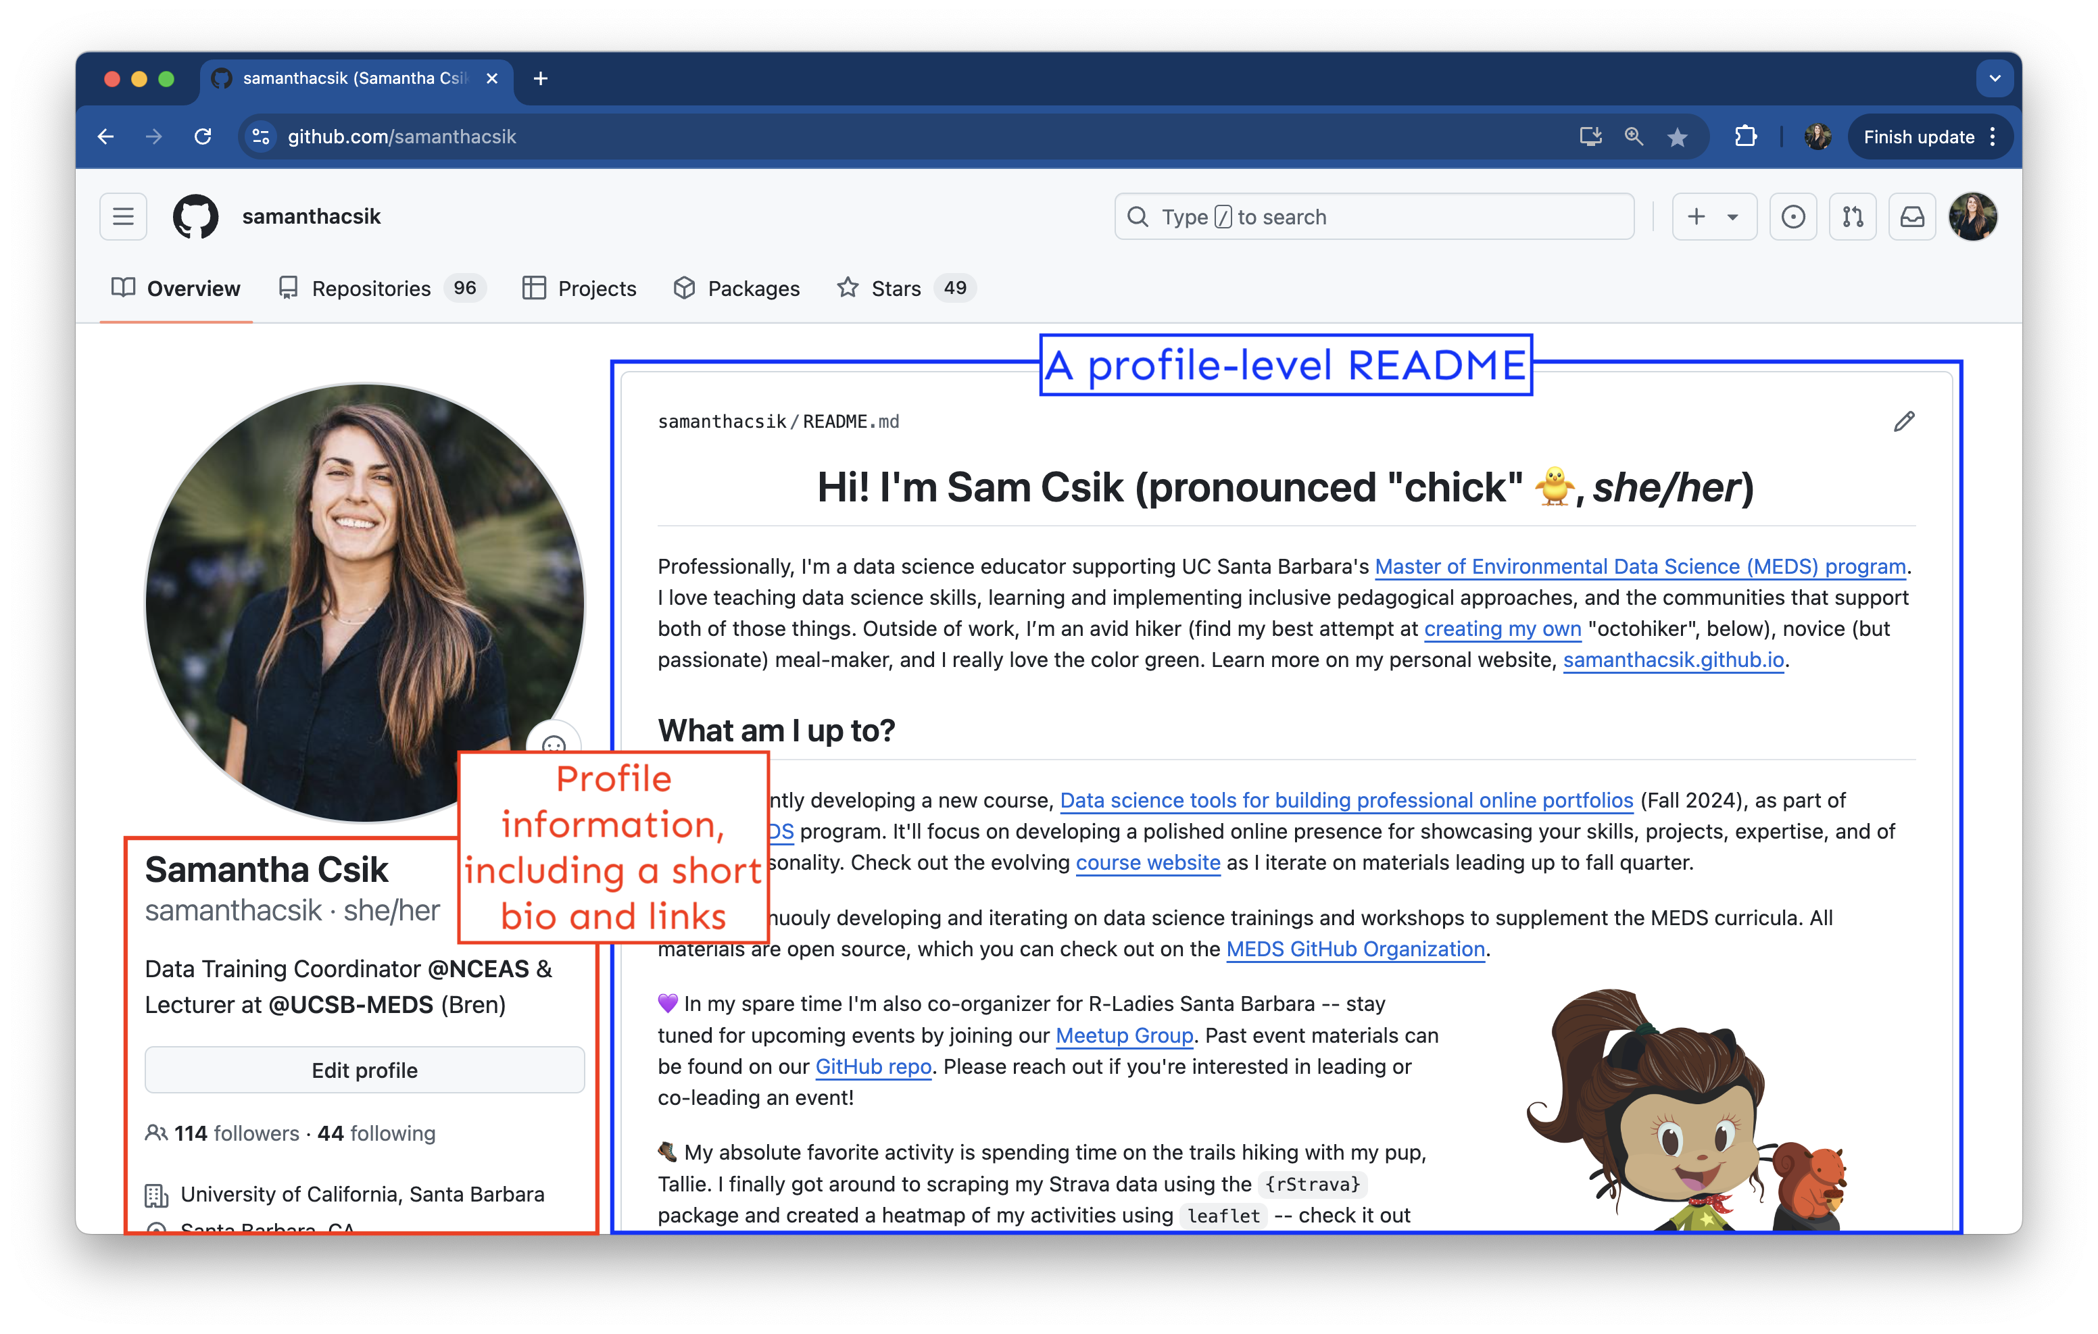Viewport: 2098px width, 1334px height.
Task: Open the Stars tab
Action: 896,289
